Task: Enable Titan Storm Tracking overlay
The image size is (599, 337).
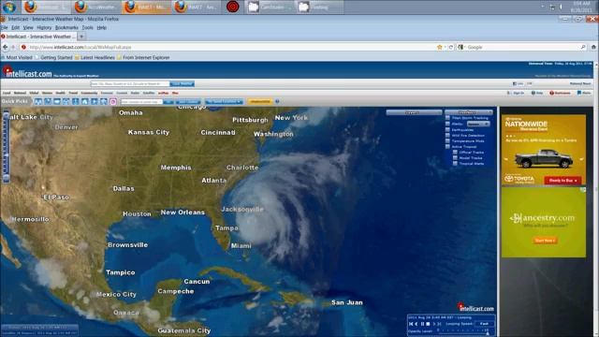Action: tap(447, 118)
